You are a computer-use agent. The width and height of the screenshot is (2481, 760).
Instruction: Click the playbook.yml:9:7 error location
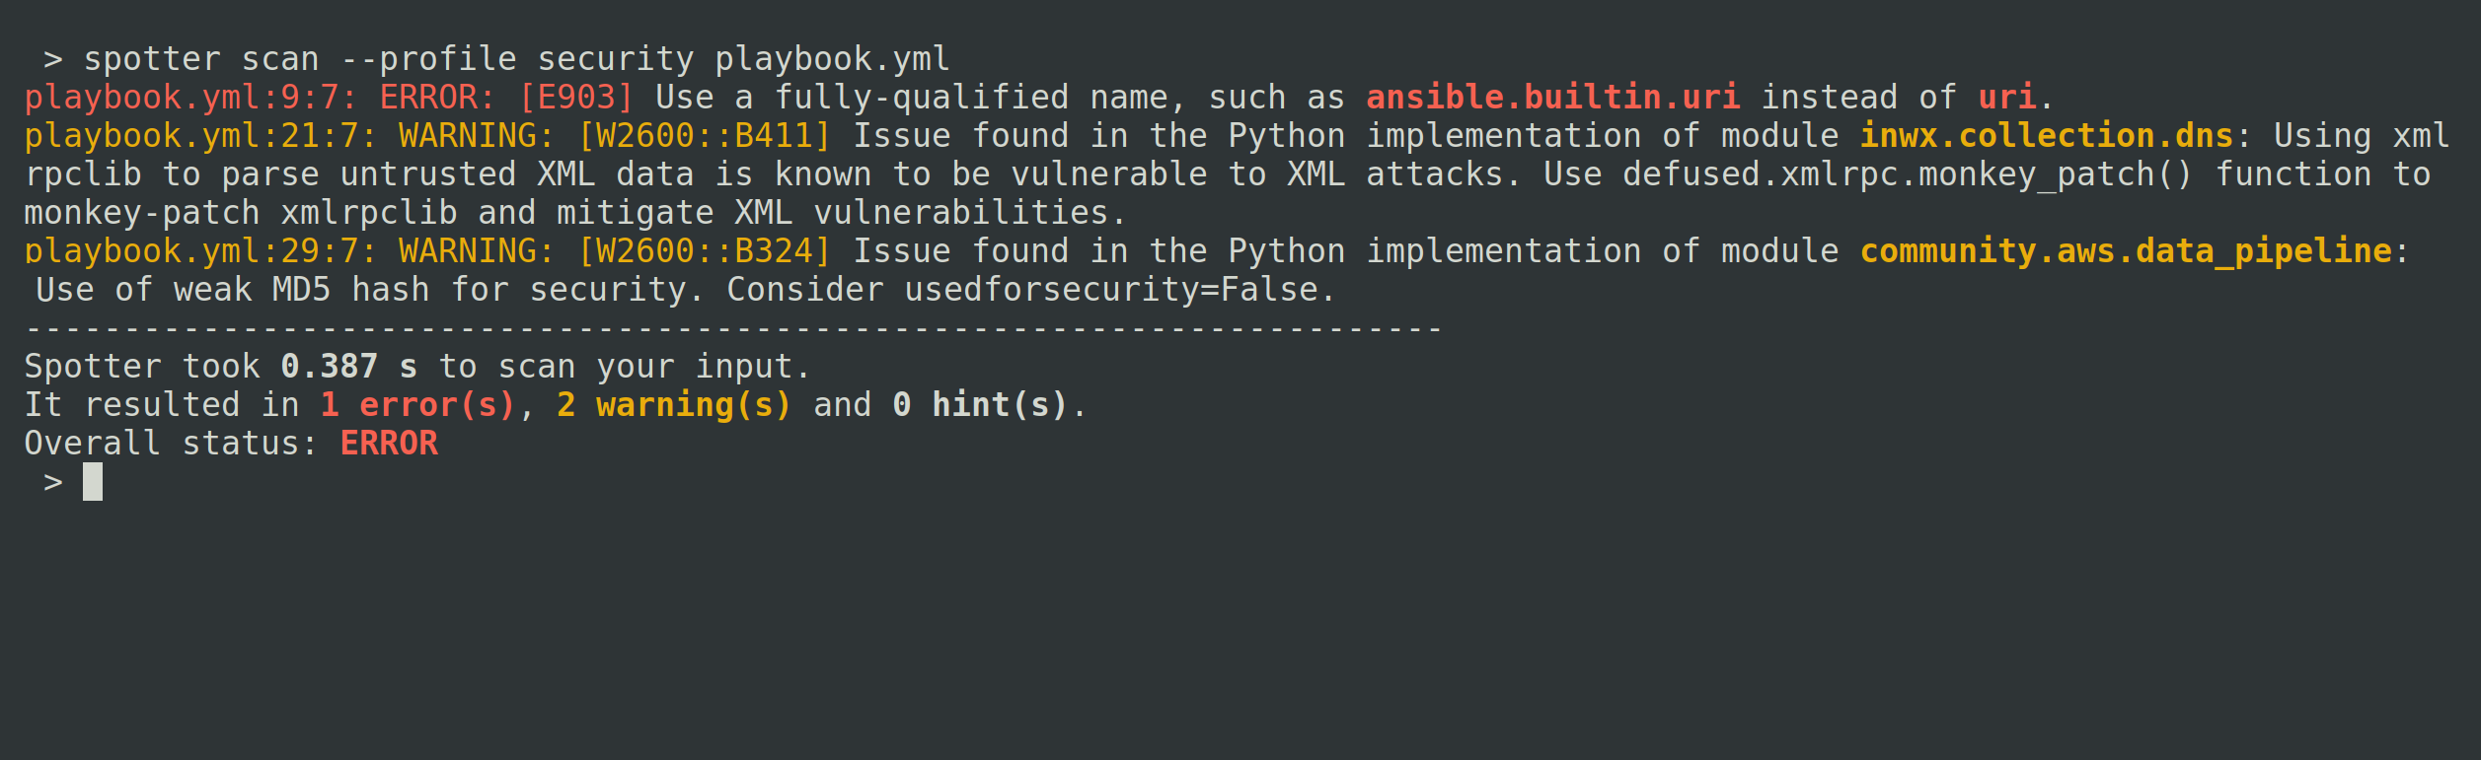pos(190,98)
